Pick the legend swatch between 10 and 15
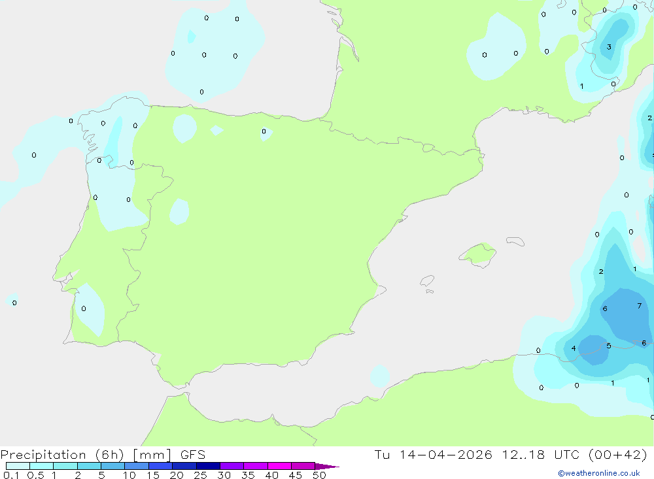 pos(137,466)
